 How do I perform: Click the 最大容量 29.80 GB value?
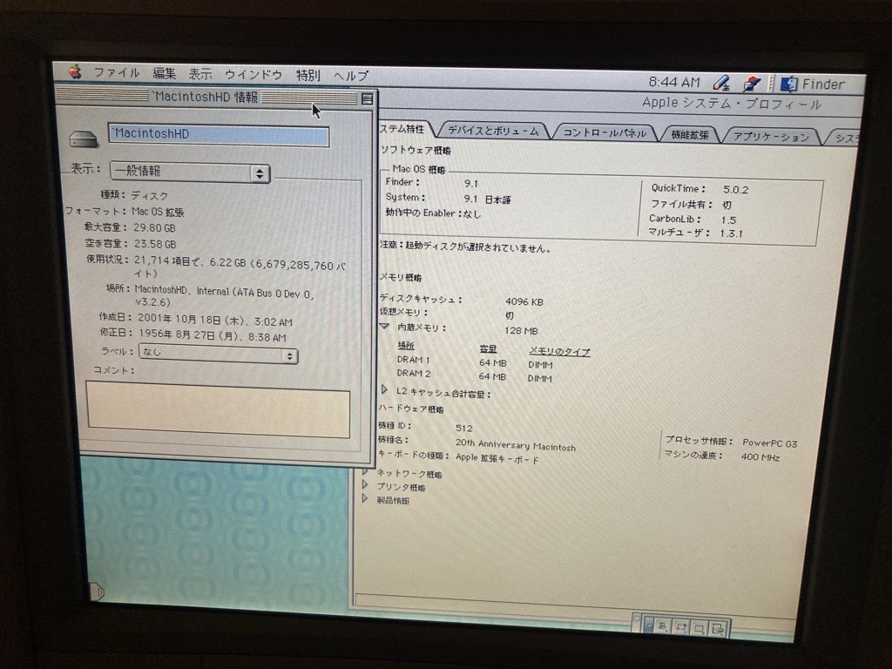[154, 227]
